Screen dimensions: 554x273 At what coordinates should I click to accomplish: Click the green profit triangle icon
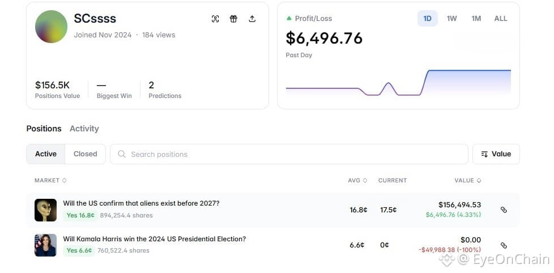289,19
